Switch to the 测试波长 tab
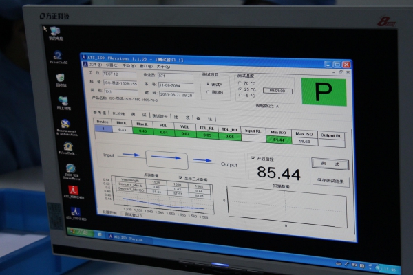The image size is (413, 275). pyautogui.click(x=160, y=115)
